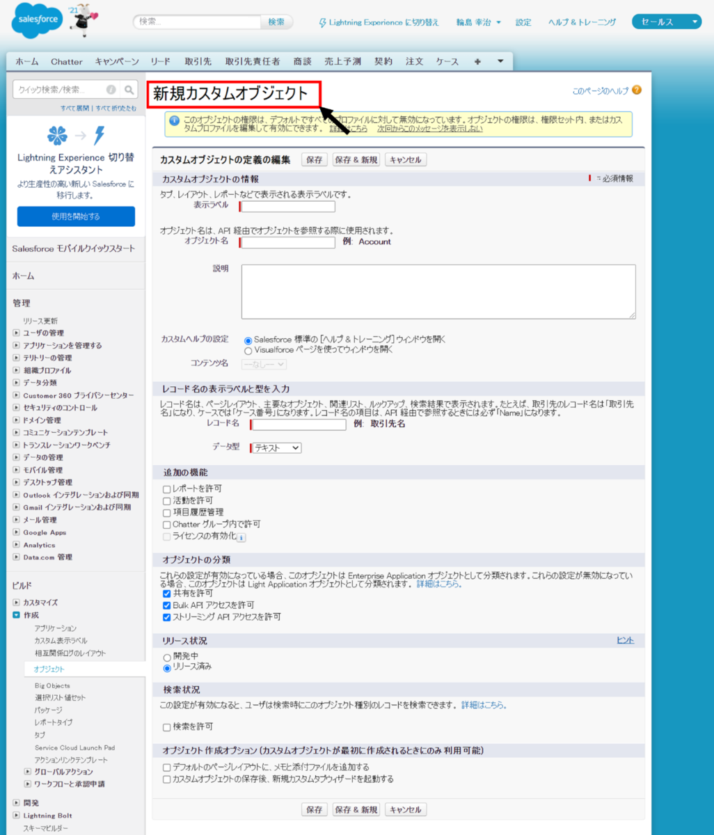
Task: Expand アプリケーションを管理する node
Action: 17,346
